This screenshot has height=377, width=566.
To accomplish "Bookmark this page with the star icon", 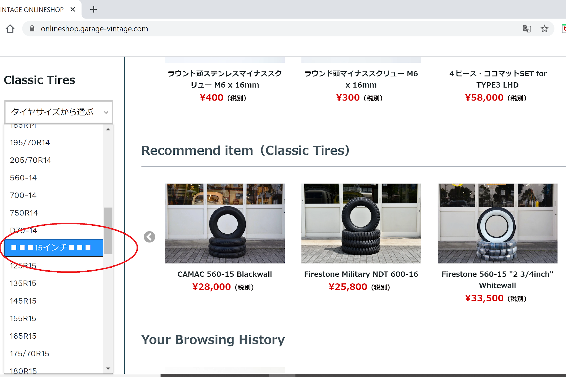I will [x=544, y=29].
